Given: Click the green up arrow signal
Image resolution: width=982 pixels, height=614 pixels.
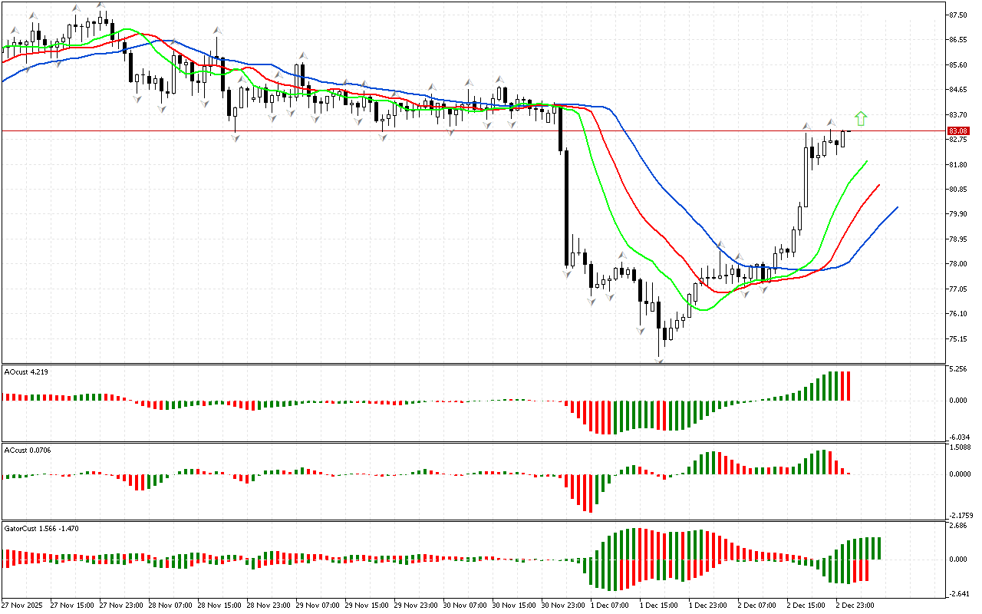Looking at the screenshot, I should point(861,118).
